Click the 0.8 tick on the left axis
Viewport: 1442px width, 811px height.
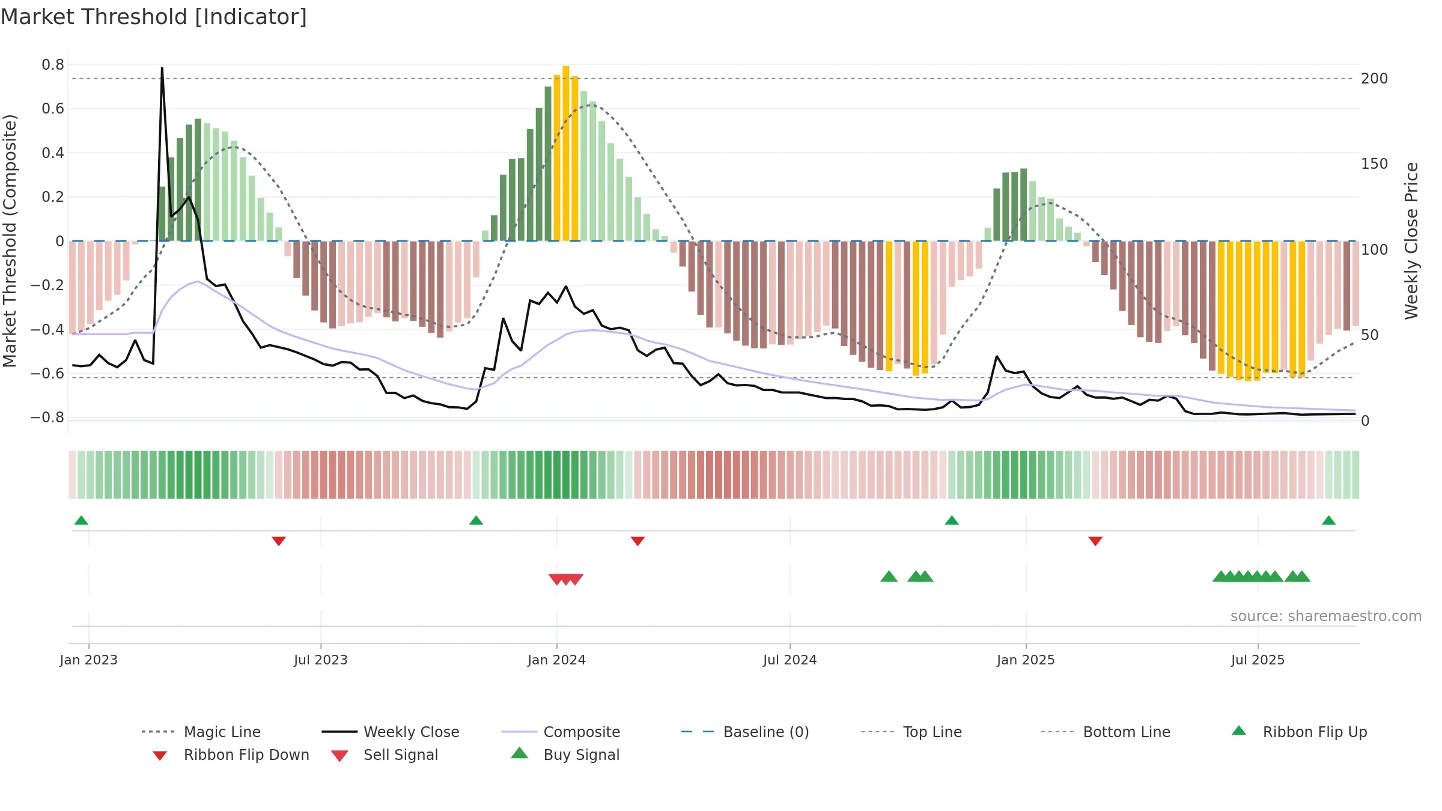53,64
